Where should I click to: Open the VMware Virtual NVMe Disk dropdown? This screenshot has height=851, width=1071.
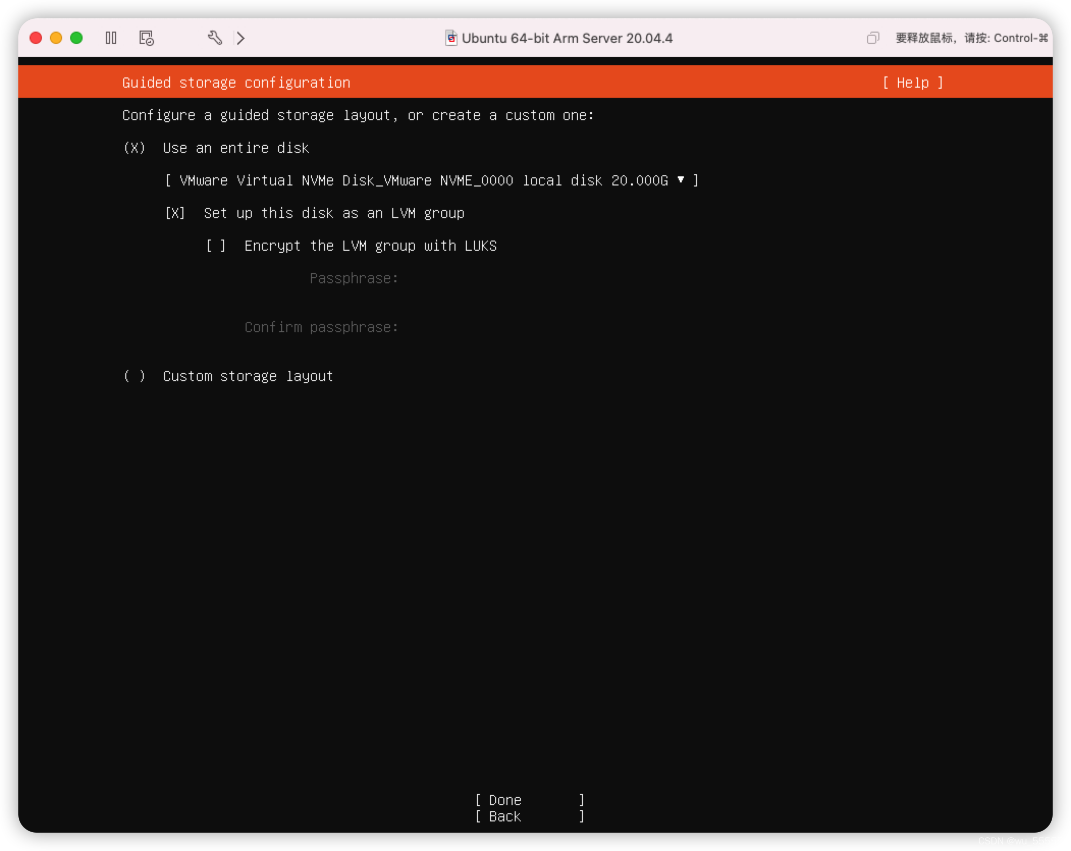(x=432, y=180)
